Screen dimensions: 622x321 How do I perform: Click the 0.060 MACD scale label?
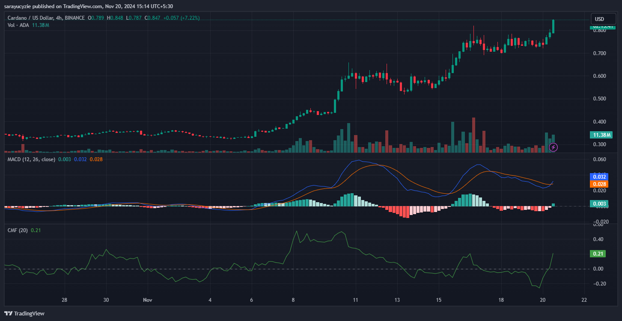coord(599,159)
